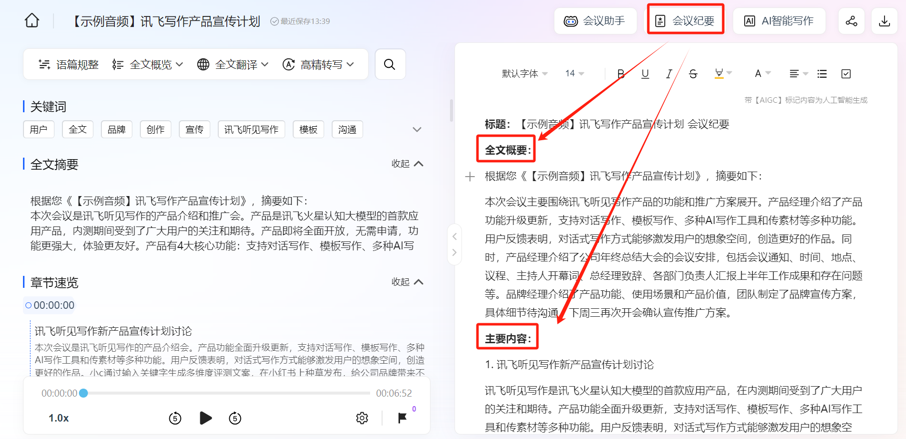The height and width of the screenshot is (439, 906).
Task: Open the 会议助手 meeting assistant
Action: [595, 21]
